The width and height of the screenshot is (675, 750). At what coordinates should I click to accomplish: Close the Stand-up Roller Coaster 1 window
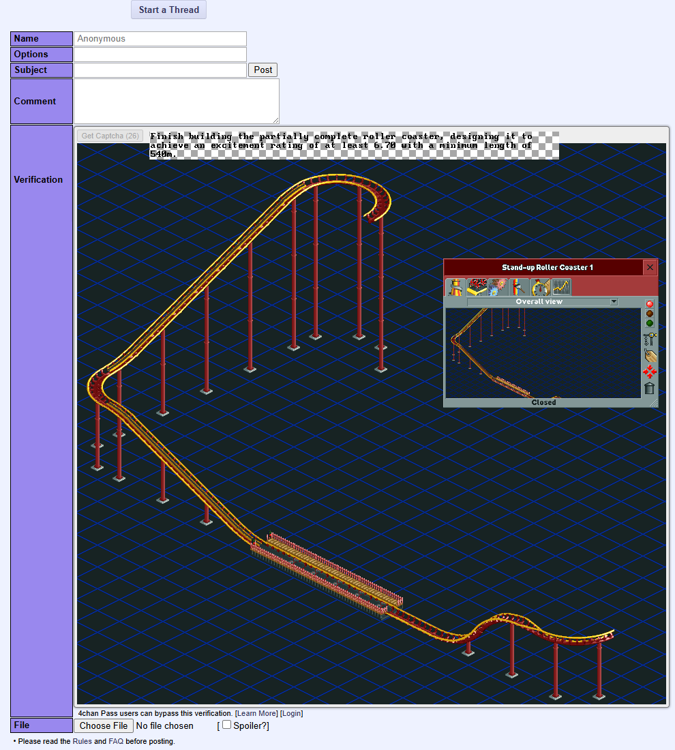tap(650, 267)
